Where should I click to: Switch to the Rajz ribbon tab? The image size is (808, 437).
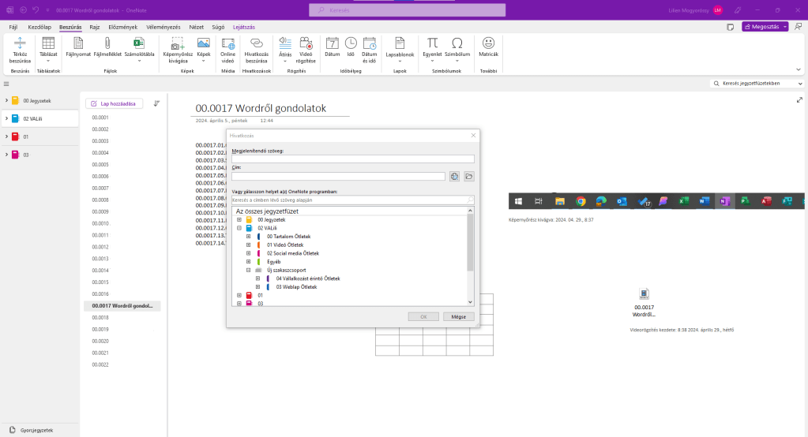(94, 27)
